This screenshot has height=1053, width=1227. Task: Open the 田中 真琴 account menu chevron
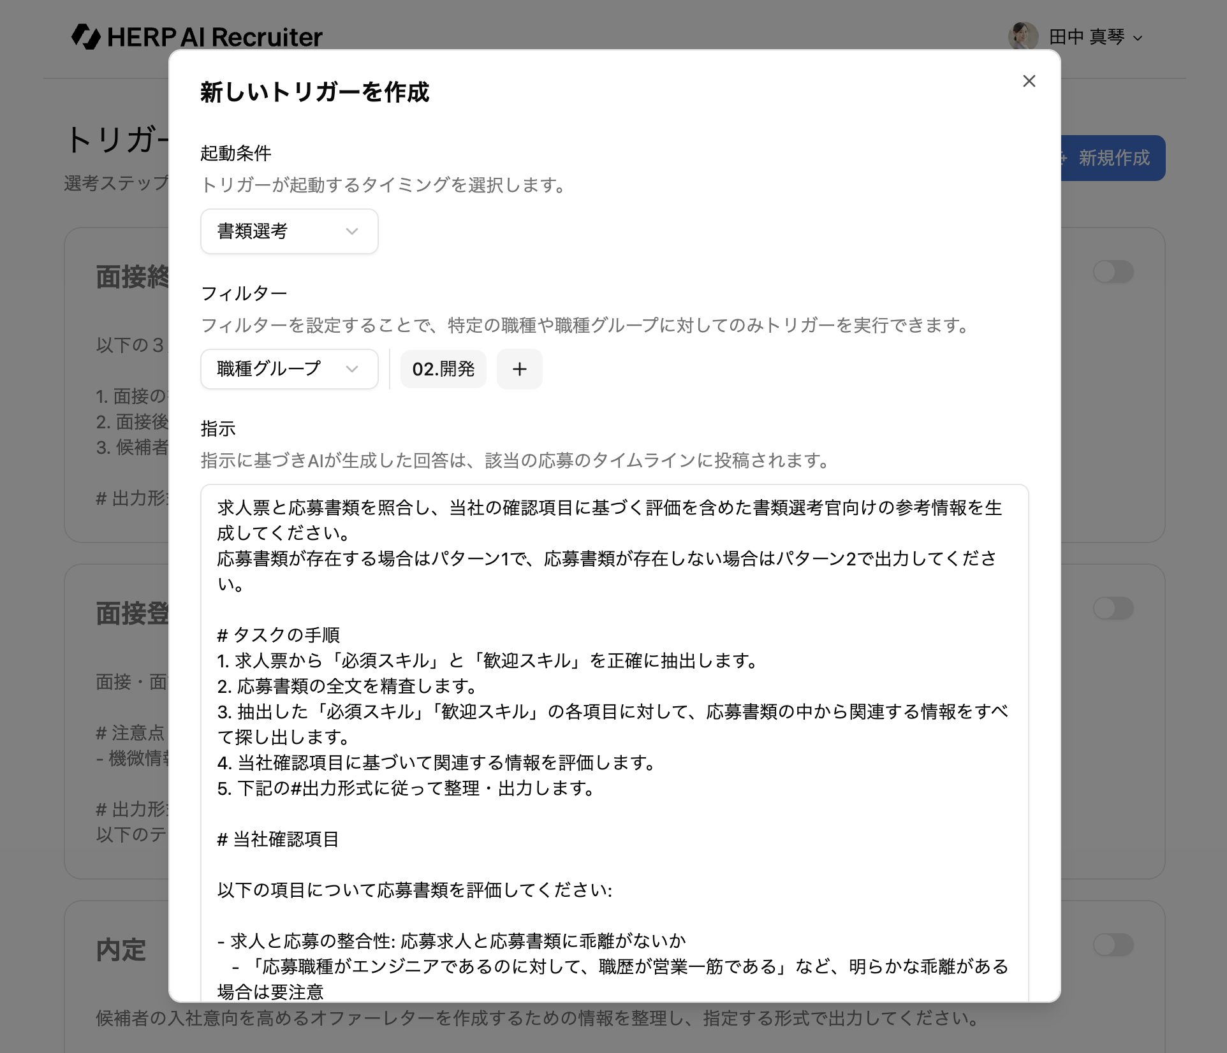tap(1138, 38)
